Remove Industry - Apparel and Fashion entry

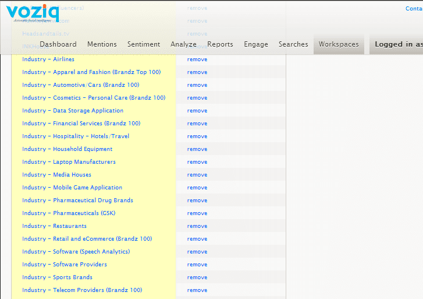[x=197, y=72]
